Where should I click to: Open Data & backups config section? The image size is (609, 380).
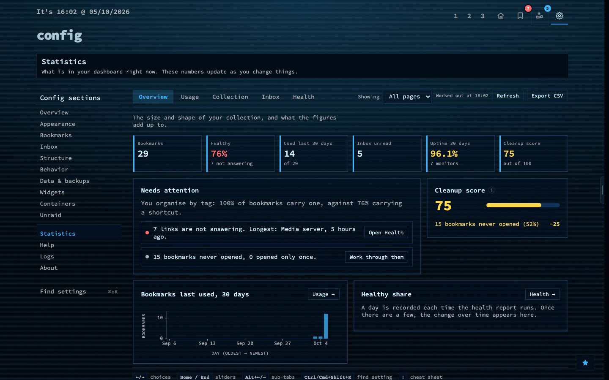click(x=79, y=181)
